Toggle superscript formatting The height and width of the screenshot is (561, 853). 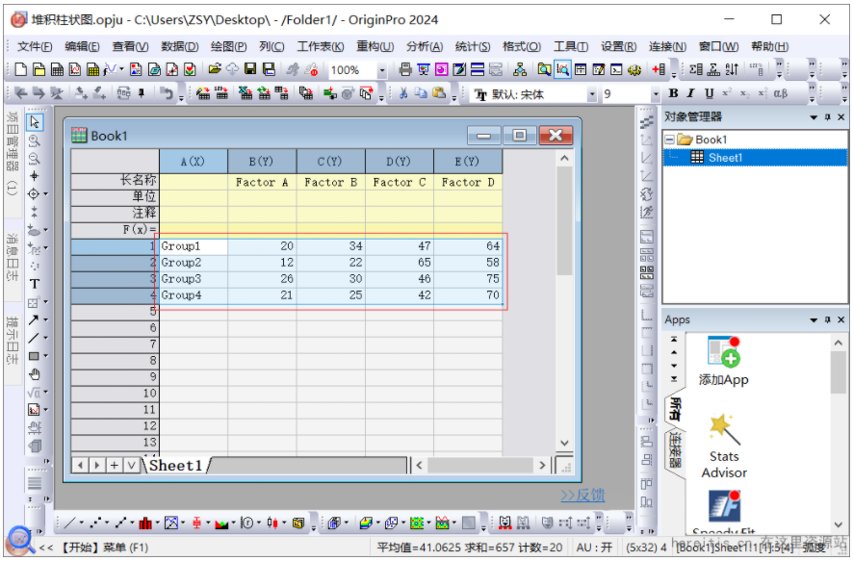tap(727, 93)
